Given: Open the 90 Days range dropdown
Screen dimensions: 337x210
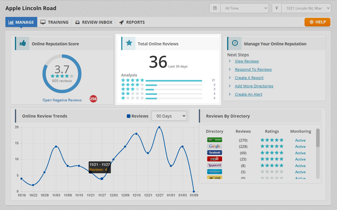Looking at the screenshot, I should click(x=169, y=116).
